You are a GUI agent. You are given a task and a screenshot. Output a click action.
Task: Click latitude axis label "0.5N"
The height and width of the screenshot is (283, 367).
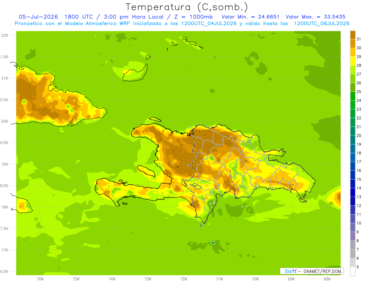coord(4,100)
